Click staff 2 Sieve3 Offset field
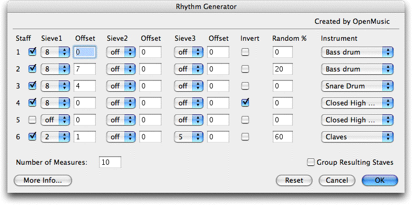This screenshot has height=205, width=412. click(x=218, y=69)
